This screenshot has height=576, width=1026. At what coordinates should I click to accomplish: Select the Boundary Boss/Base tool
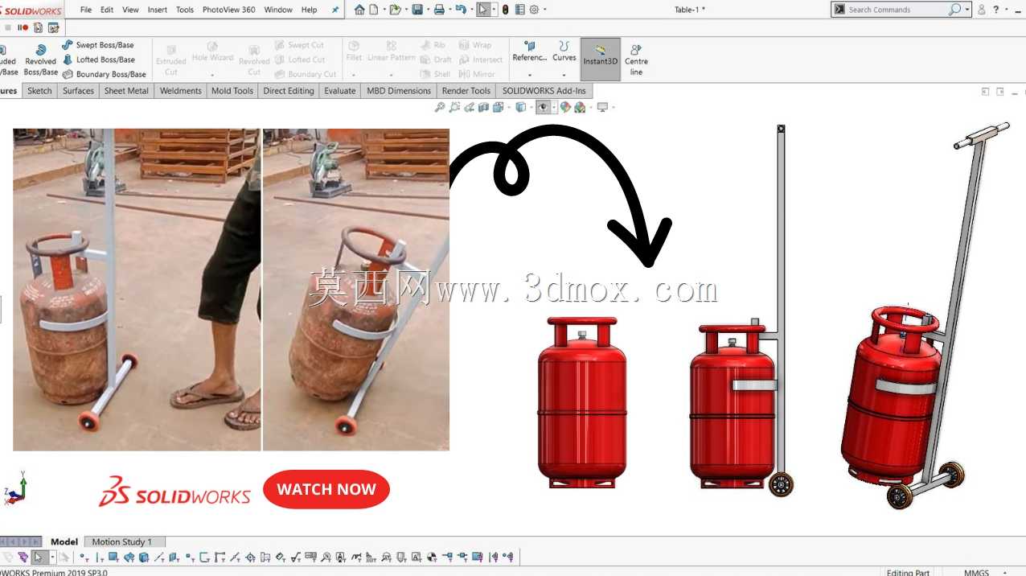104,74
